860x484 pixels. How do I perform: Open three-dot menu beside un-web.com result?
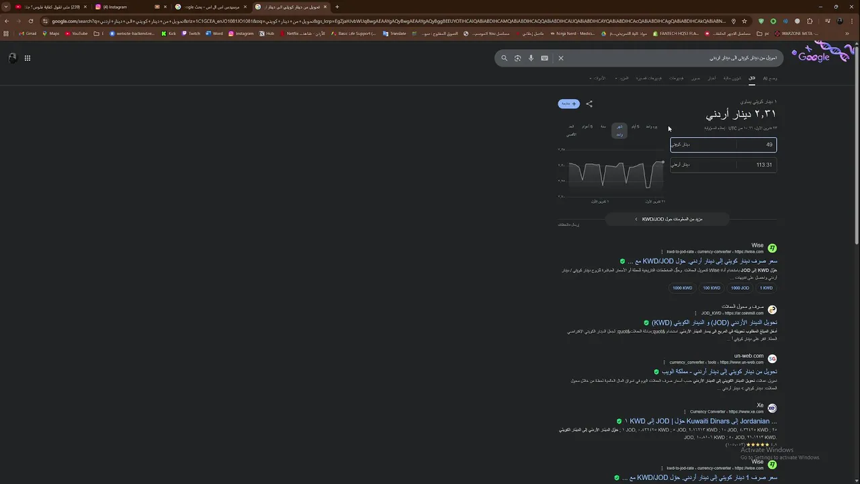point(664,362)
